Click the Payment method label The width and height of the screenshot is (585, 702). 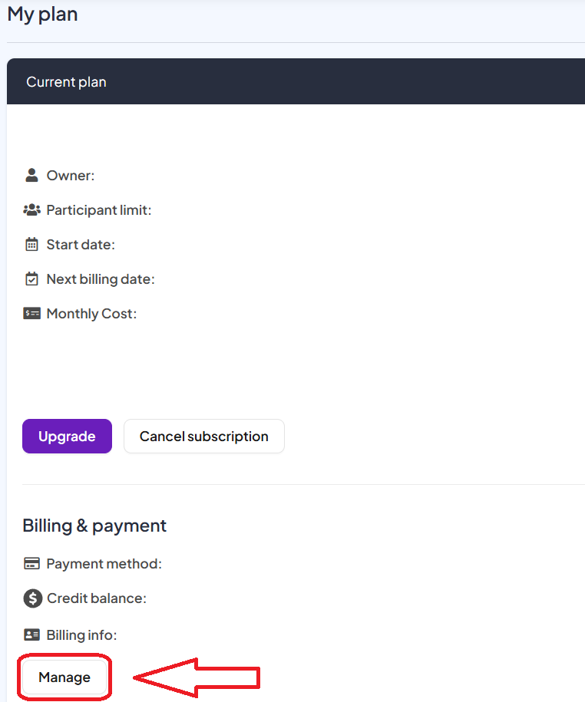pos(104,564)
